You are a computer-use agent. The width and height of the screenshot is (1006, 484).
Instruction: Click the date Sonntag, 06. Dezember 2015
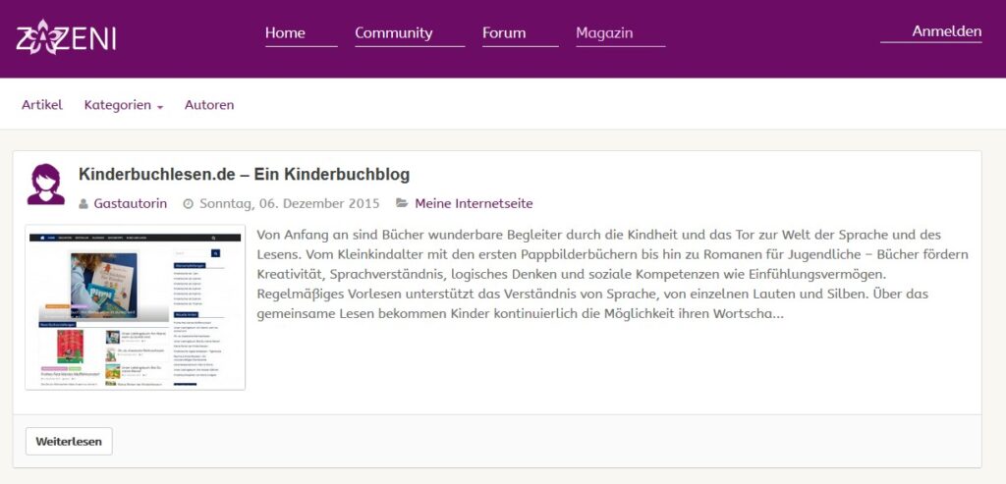[x=289, y=204]
